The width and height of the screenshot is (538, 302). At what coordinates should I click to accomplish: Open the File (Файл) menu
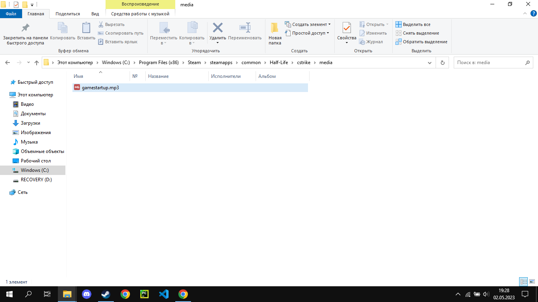point(11,14)
